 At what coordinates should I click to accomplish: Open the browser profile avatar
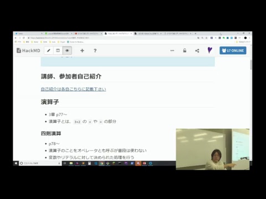[x=245, y=38]
